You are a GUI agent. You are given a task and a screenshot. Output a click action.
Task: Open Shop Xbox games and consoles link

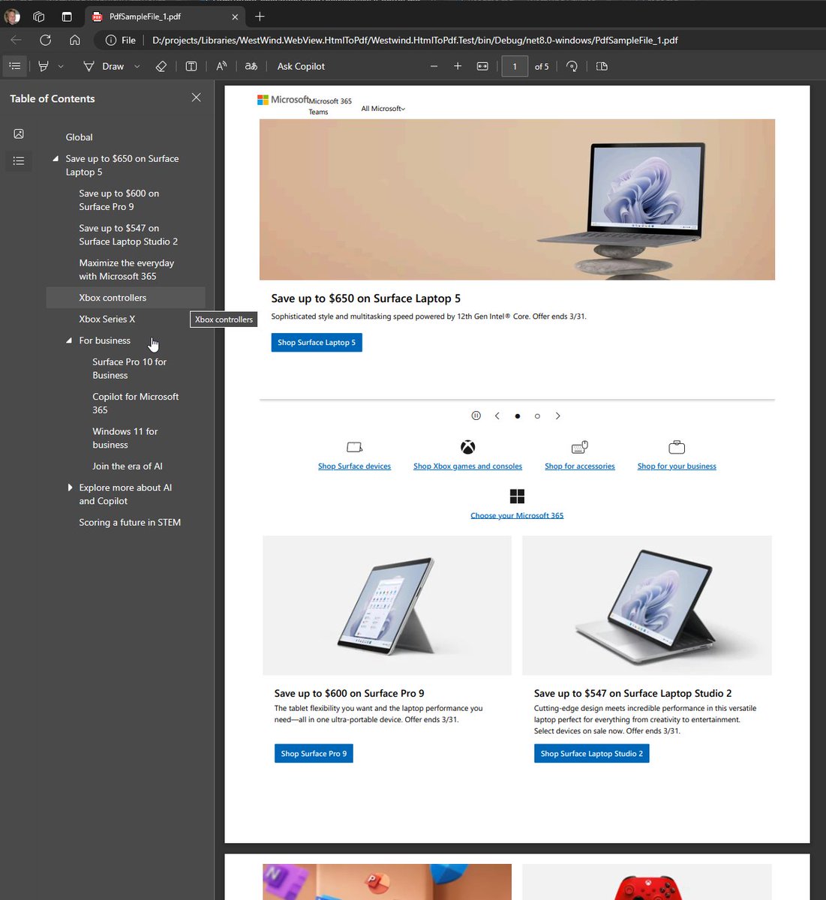pyautogui.click(x=467, y=466)
